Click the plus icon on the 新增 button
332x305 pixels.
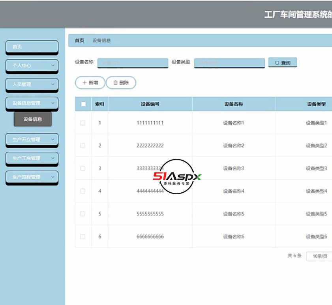(84, 83)
